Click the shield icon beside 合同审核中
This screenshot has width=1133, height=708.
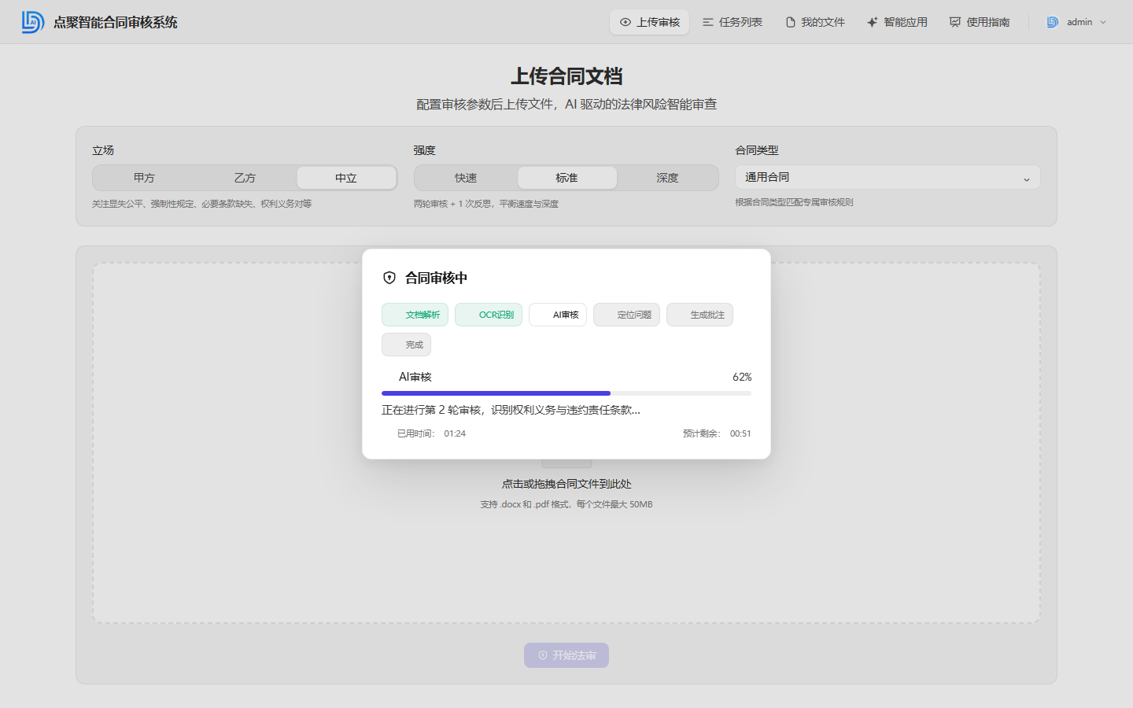[389, 278]
